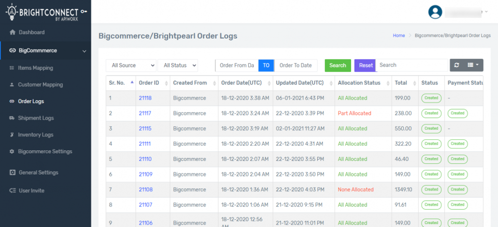498x227 pixels.
Task: Open the All Source dropdown
Action: [131, 65]
